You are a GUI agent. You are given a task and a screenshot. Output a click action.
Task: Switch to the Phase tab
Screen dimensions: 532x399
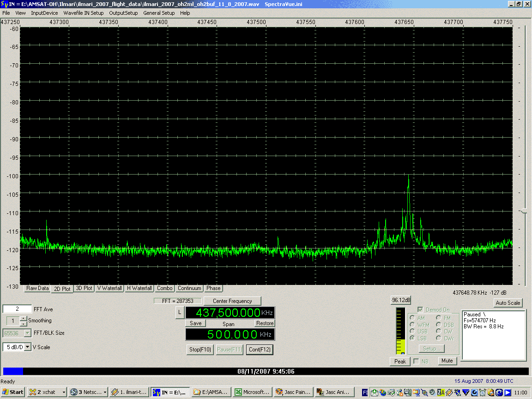pos(213,288)
